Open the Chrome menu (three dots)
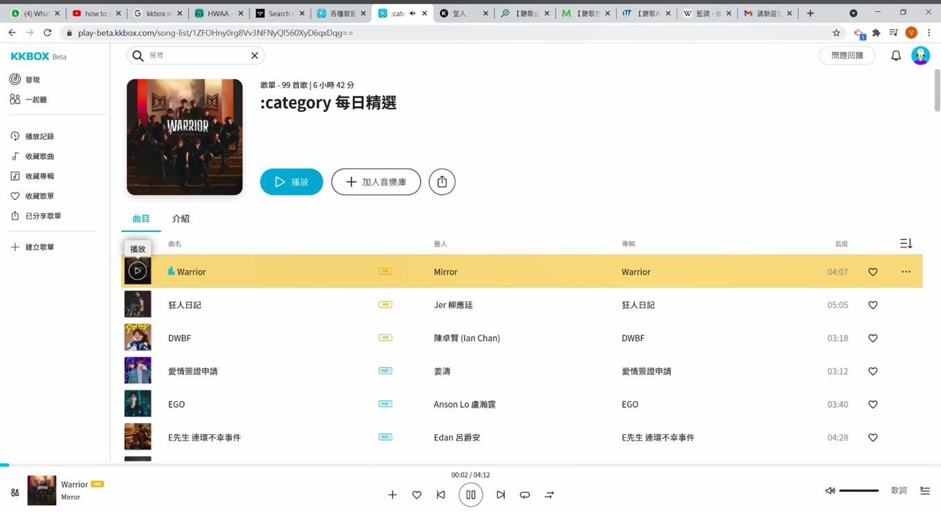 pos(929,33)
